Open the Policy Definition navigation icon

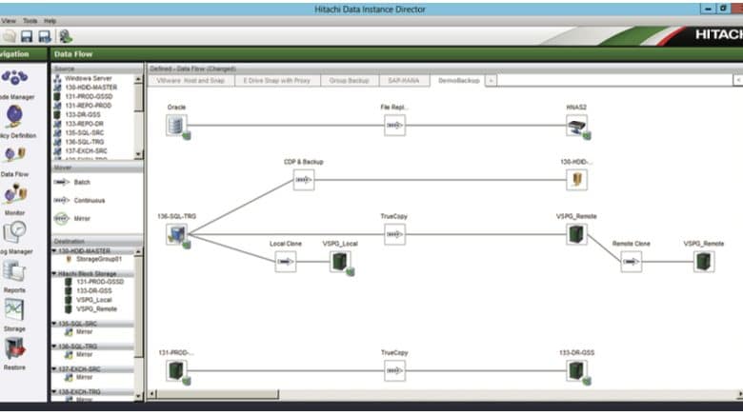pos(14,116)
